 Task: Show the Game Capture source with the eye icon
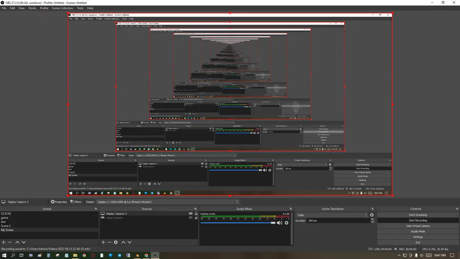[x=191, y=218]
